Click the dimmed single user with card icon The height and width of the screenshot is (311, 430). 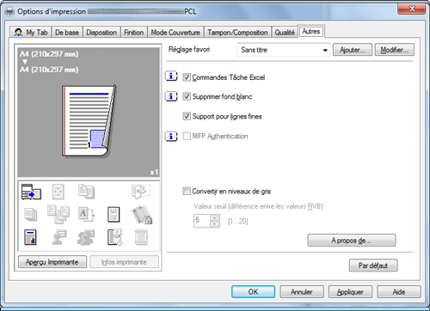coord(59,237)
